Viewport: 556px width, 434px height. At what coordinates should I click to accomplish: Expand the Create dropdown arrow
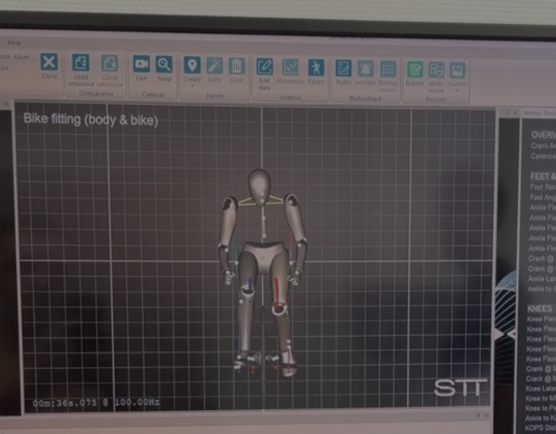(x=192, y=86)
